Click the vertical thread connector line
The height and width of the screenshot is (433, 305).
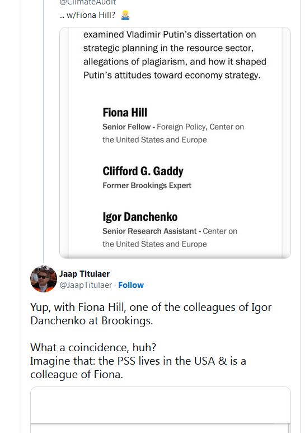44,131
